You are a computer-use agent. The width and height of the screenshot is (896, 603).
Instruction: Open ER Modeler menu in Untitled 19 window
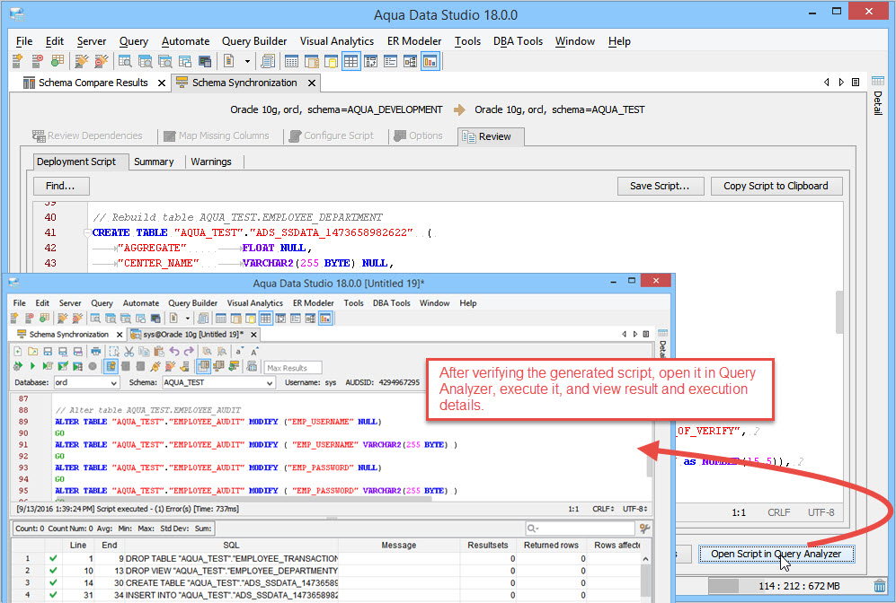[313, 303]
